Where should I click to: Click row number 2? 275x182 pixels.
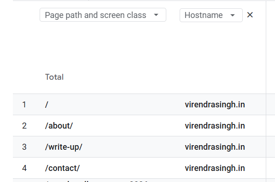[24, 126]
